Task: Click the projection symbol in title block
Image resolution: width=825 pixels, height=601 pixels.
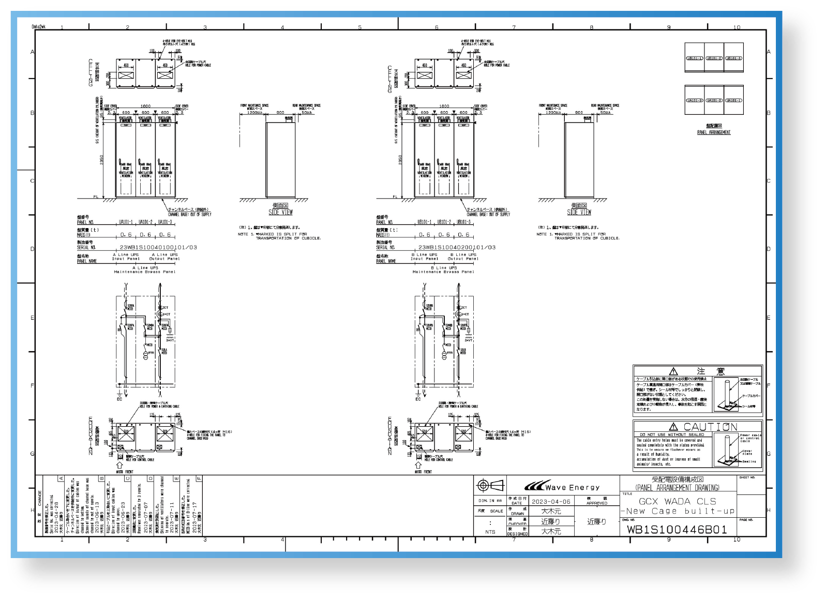Action: 489,485
